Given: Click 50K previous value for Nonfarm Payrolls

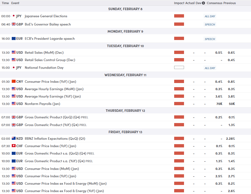Looking at the screenshot, I should point(232,104).
